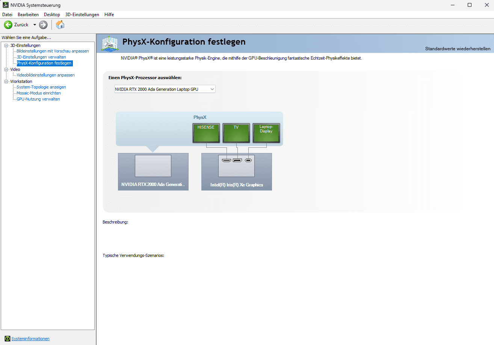
Task: Click the DisplayPort connector icon
Action: point(237,160)
